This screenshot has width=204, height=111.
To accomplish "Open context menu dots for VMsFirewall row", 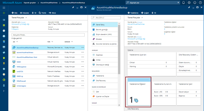I will tap(82, 81).
